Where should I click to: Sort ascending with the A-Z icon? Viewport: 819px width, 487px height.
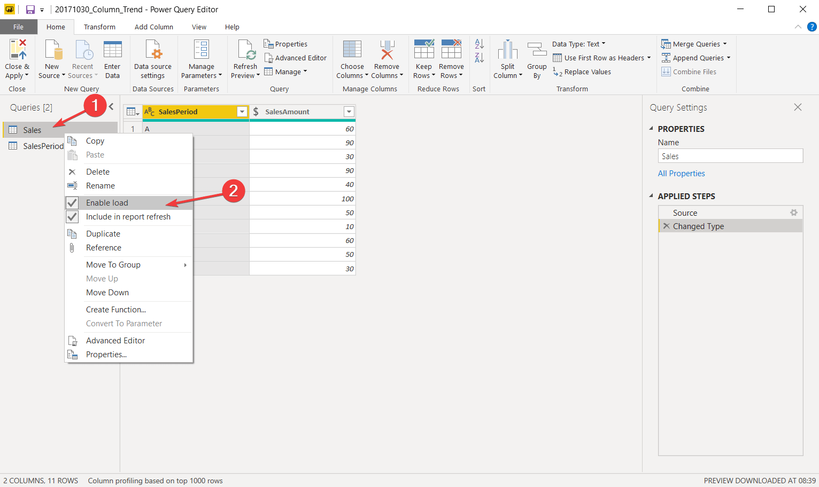[x=480, y=44]
